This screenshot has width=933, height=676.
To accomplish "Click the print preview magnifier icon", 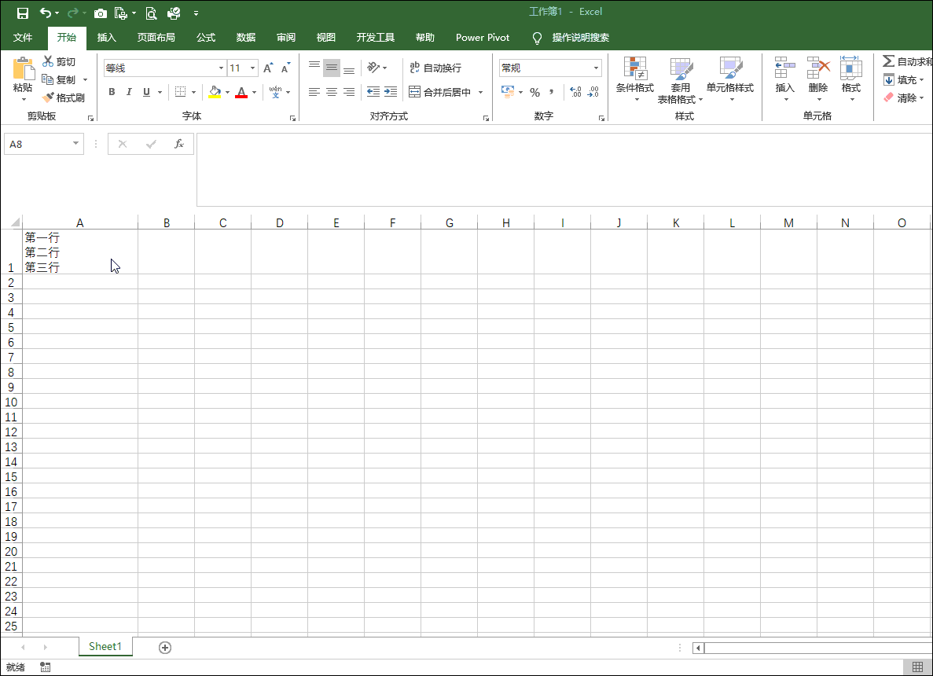I will (x=151, y=13).
